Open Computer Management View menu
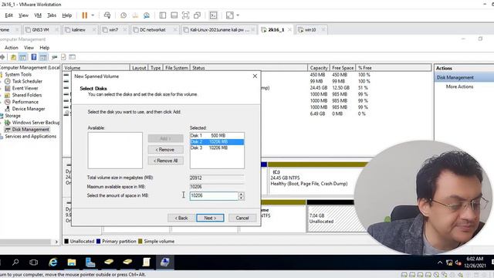Viewport: 494px width, 278px height. (29, 48)
